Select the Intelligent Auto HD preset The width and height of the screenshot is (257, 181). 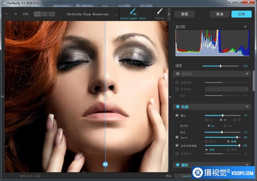tap(133, 14)
